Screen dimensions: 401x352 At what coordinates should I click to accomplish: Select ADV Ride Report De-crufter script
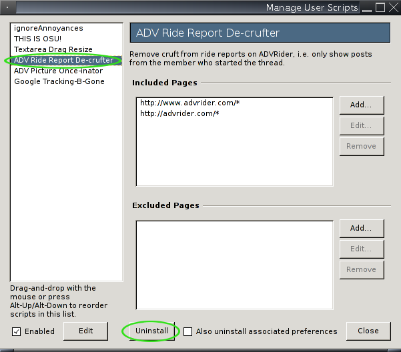tap(66, 60)
